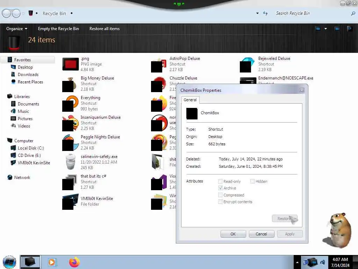Select the Bejeweled Deluxe shortcut icon
This screenshot has width=358, height=269.
[x=247, y=65]
